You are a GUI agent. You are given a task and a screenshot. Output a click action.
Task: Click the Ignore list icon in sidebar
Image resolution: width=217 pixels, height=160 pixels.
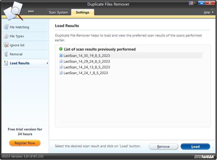pyautogui.click(x=6, y=45)
